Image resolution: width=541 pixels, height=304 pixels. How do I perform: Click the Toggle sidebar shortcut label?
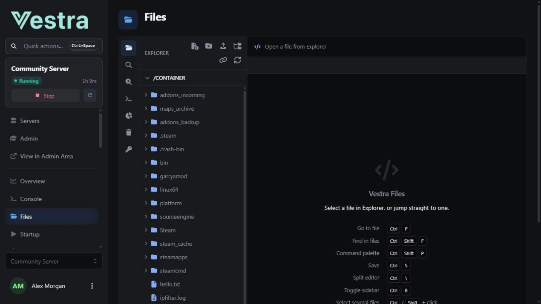[x=362, y=290]
